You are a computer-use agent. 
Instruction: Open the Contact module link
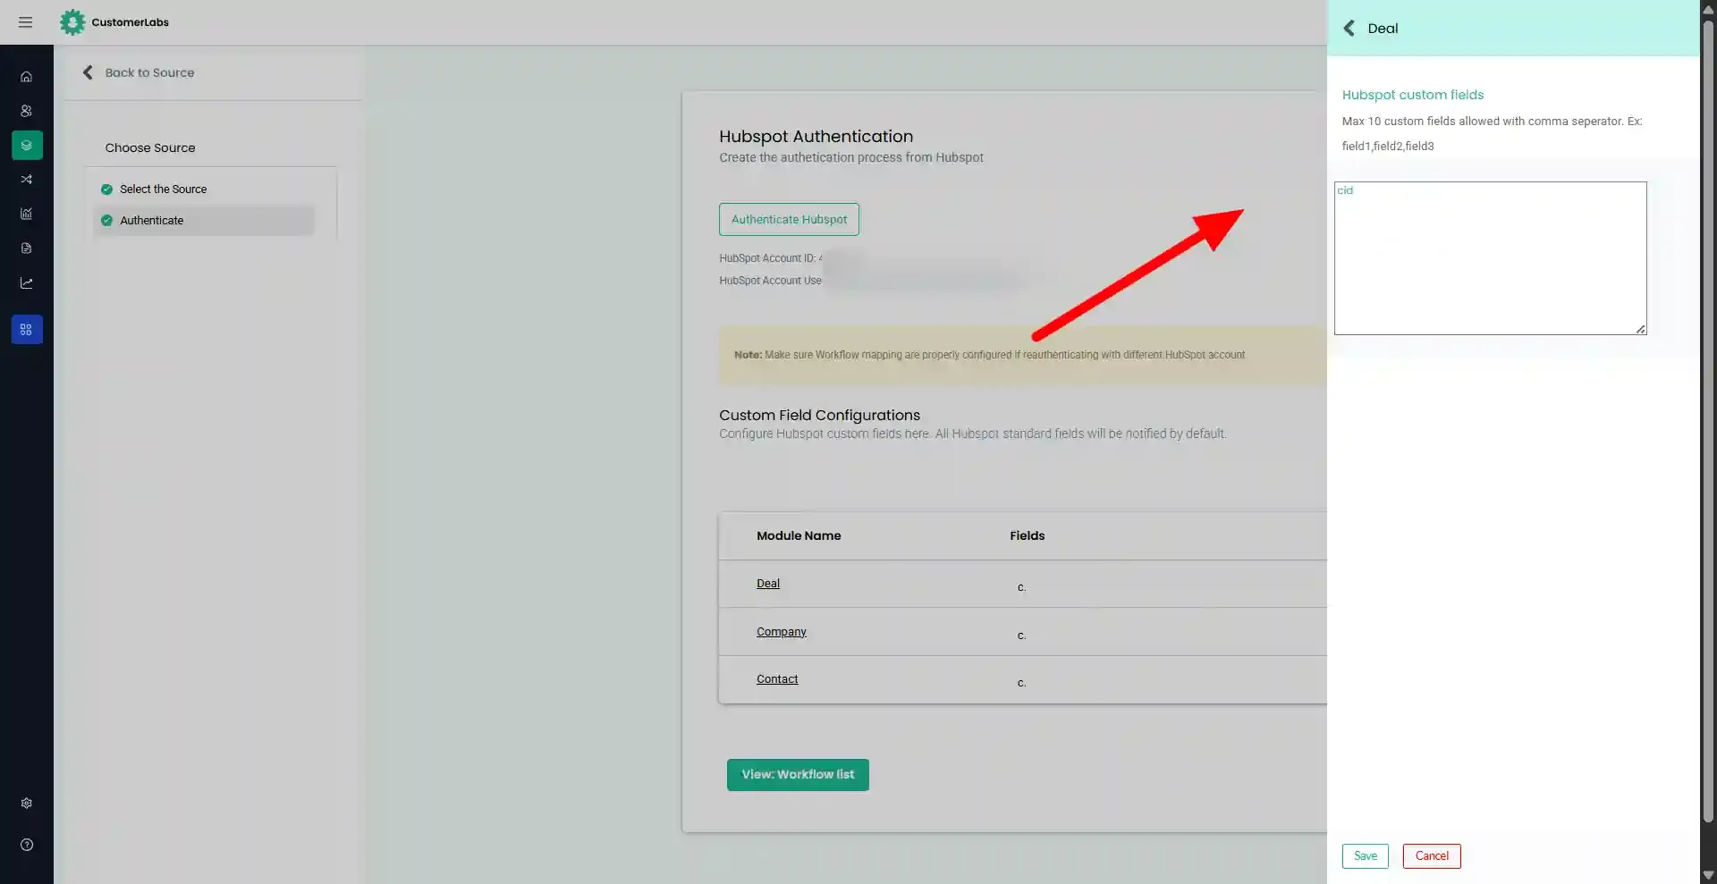pyautogui.click(x=777, y=679)
